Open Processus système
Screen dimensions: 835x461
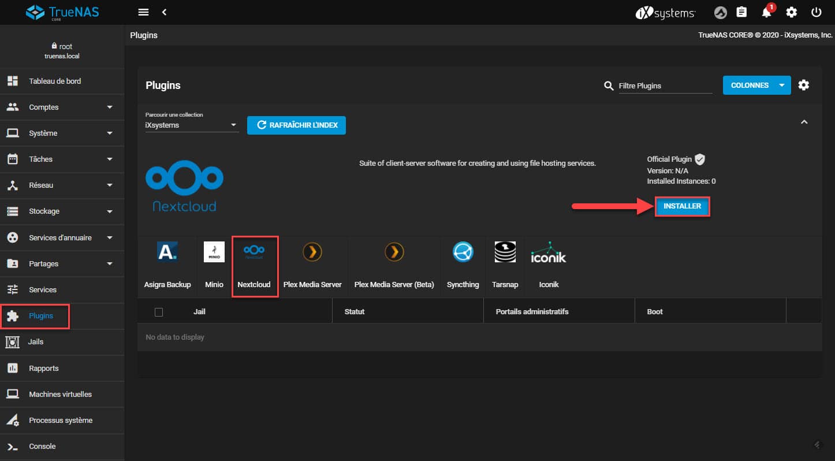coord(62,420)
